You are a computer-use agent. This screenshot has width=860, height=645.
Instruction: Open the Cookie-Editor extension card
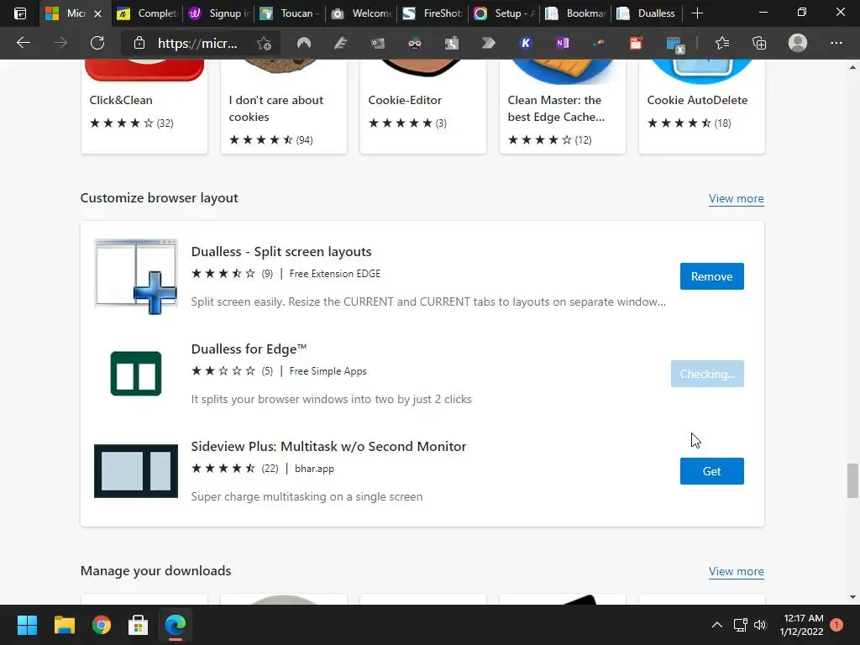coord(423,107)
